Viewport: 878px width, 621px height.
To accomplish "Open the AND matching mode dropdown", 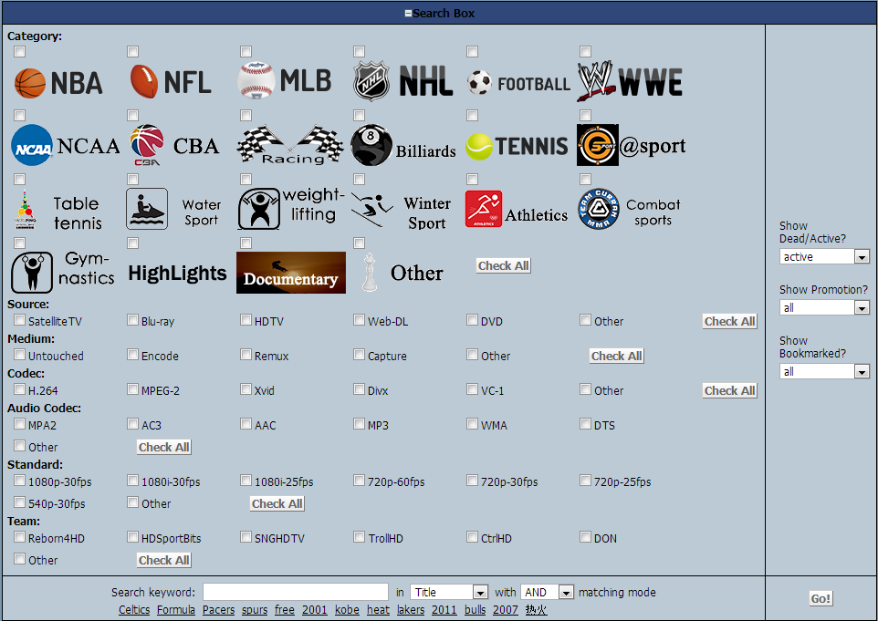I will (x=547, y=592).
